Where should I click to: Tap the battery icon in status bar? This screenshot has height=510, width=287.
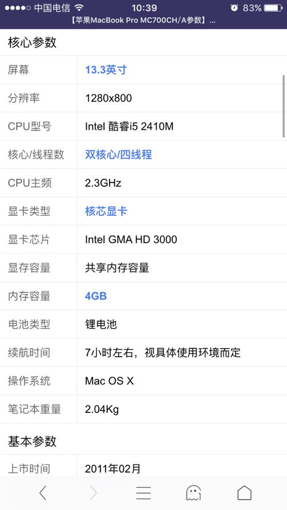coord(273,8)
